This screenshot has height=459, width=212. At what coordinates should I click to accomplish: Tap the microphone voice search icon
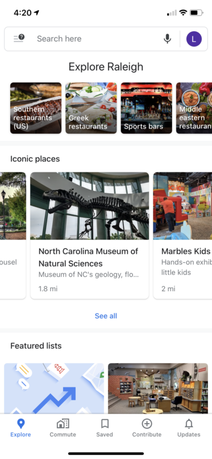click(167, 39)
